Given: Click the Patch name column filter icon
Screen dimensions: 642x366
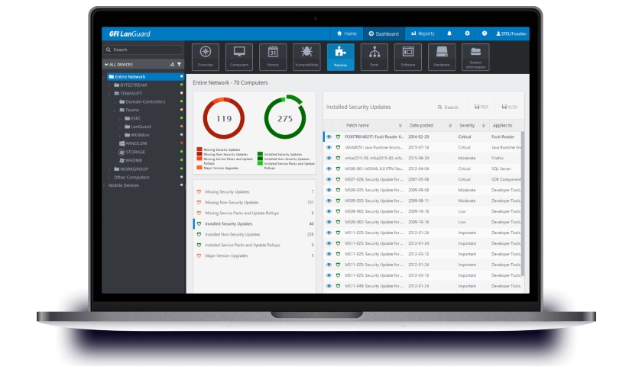Looking at the screenshot, I should tap(400, 126).
